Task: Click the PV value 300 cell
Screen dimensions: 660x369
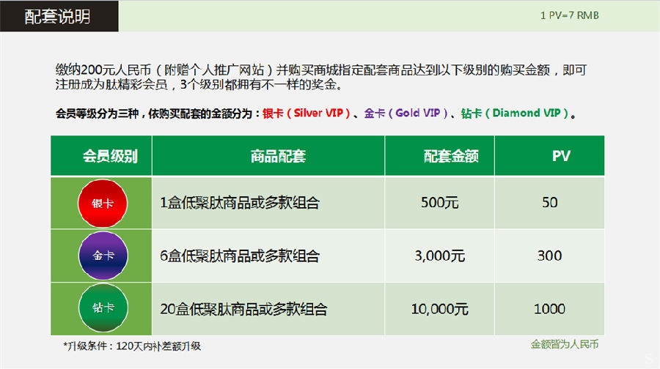Action: tap(549, 256)
